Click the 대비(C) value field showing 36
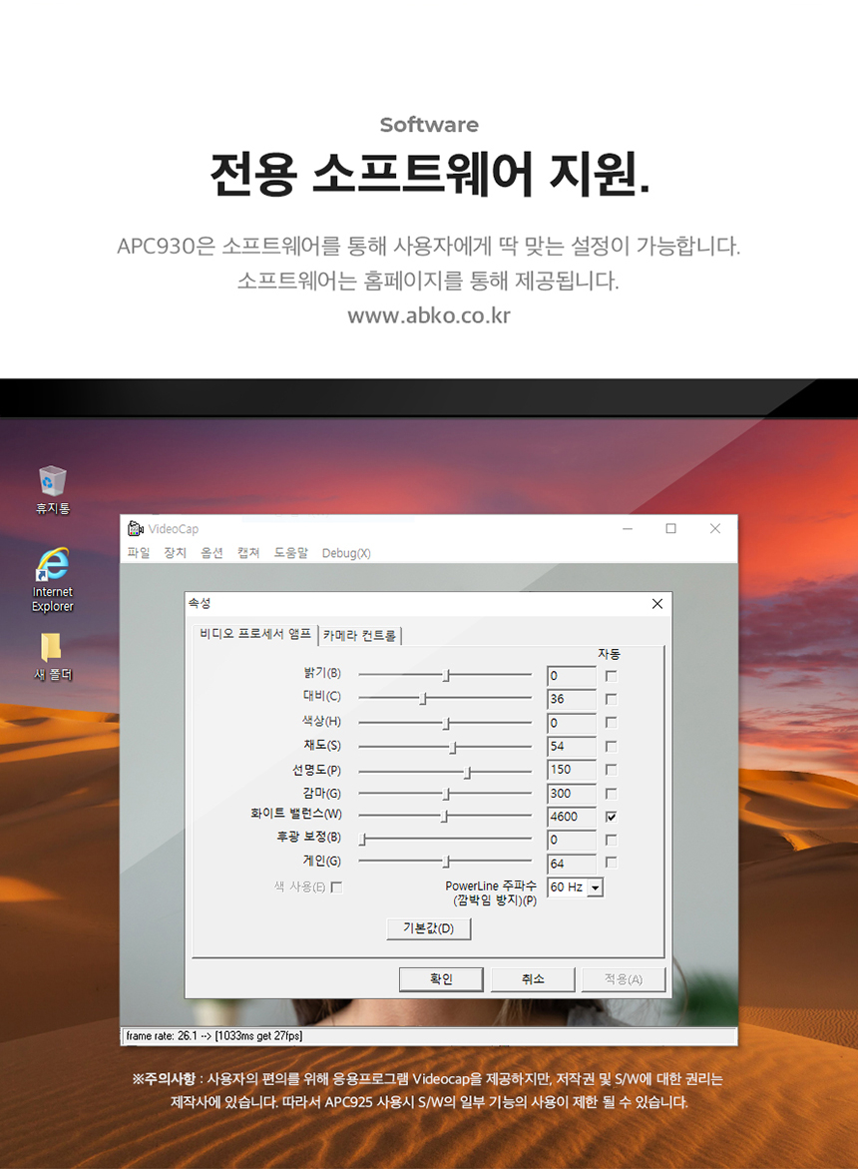This screenshot has width=858, height=1169. 572,700
